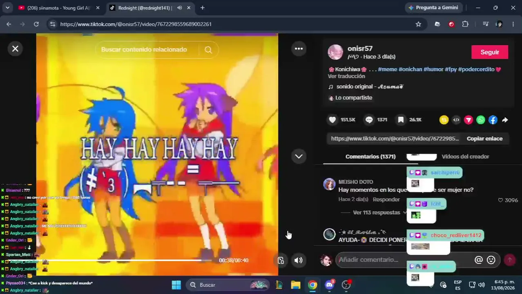Get embed code with the </> icon

(x=456, y=120)
